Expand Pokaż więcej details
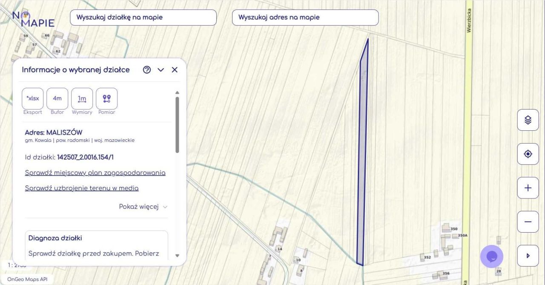The height and width of the screenshot is (285, 545). 143,207
